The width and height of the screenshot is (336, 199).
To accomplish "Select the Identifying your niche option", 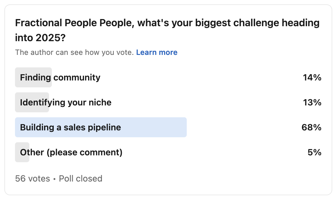I will 66,102.
